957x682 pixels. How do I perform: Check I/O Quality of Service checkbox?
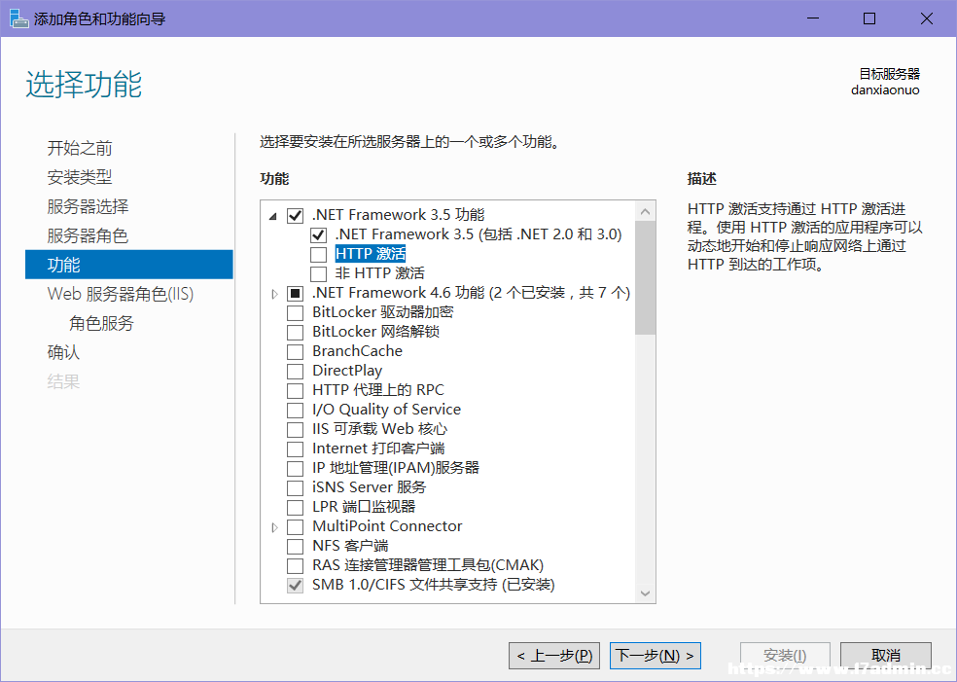296,410
